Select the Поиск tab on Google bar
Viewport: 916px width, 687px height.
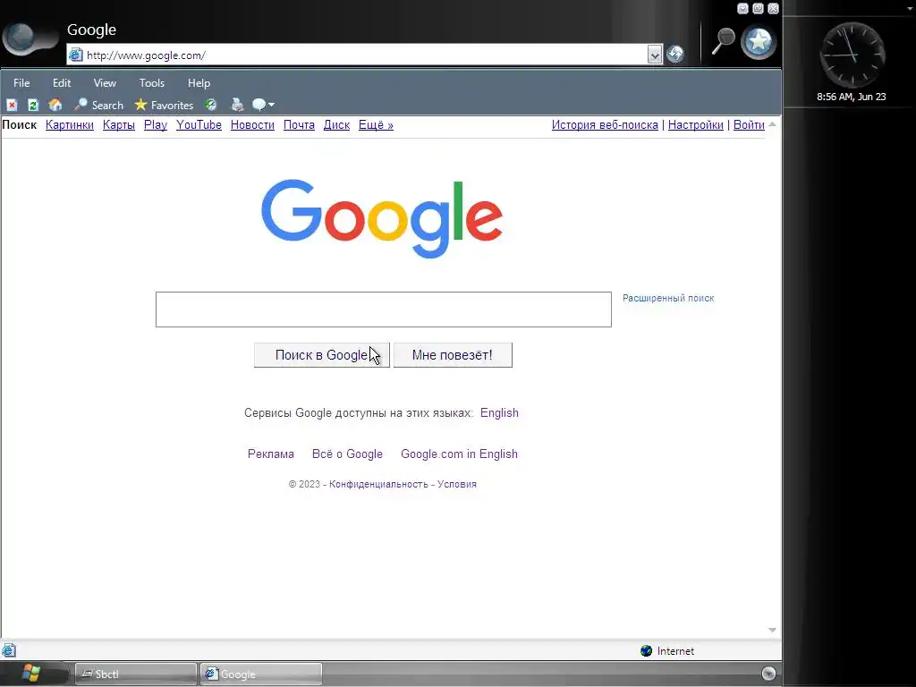pyautogui.click(x=20, y=125)
